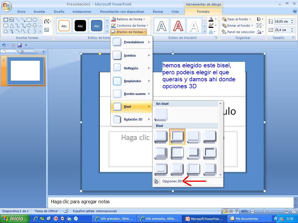298x223 pixels.
Task: Click the spell check icon in status bar
Action: coord(66,211)
